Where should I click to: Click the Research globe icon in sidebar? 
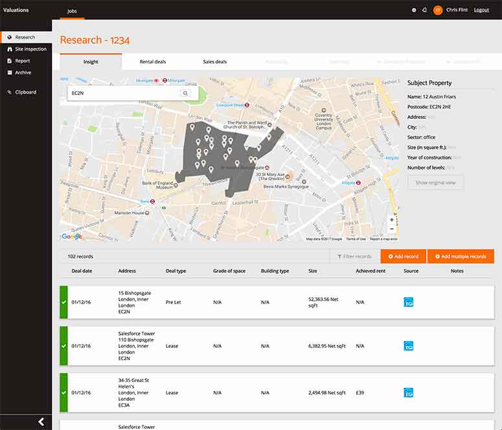10,37
